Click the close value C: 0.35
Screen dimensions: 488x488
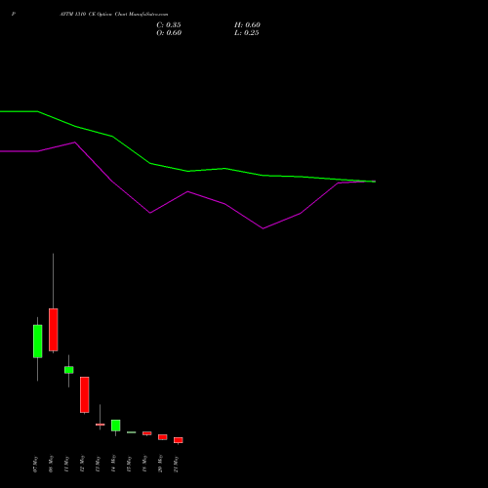tap(169, 25)
